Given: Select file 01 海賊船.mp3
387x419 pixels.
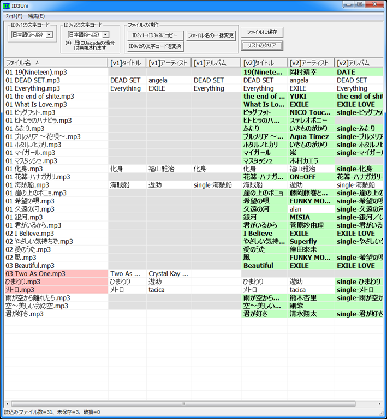Looking at the screenshot, I should pos(27,185).
